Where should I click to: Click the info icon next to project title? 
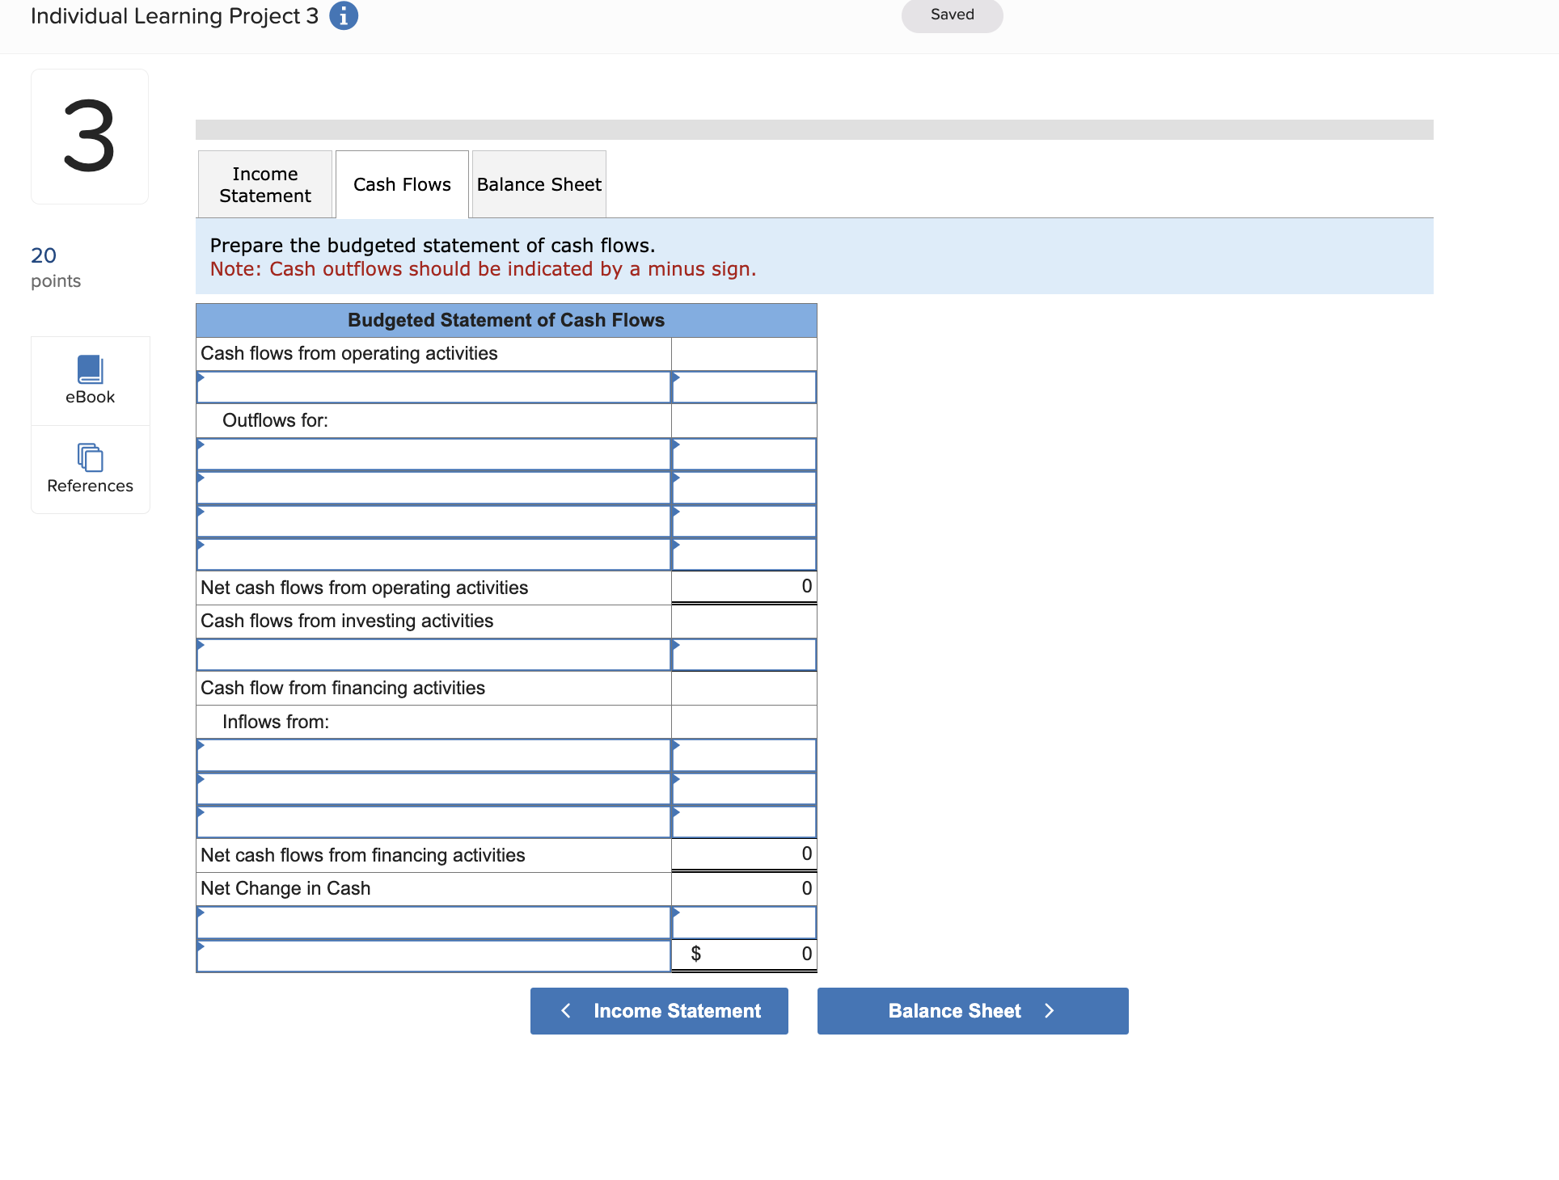coord(343,15)
